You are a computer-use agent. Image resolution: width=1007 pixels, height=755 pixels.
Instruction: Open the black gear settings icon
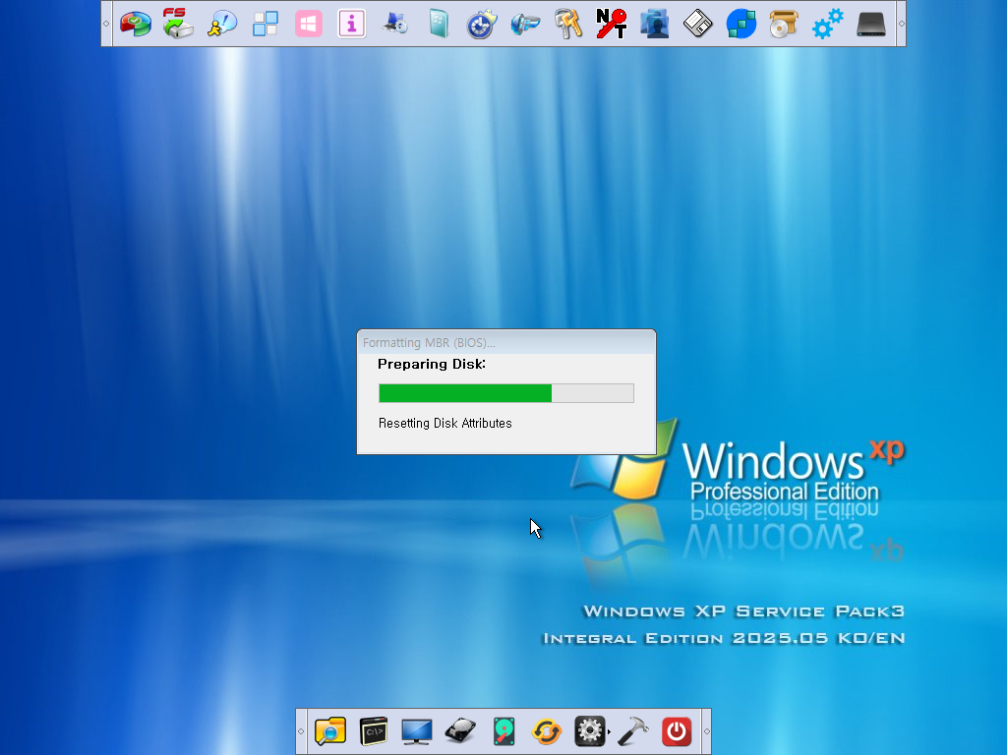pyautogui.click(x=590, y=731)
